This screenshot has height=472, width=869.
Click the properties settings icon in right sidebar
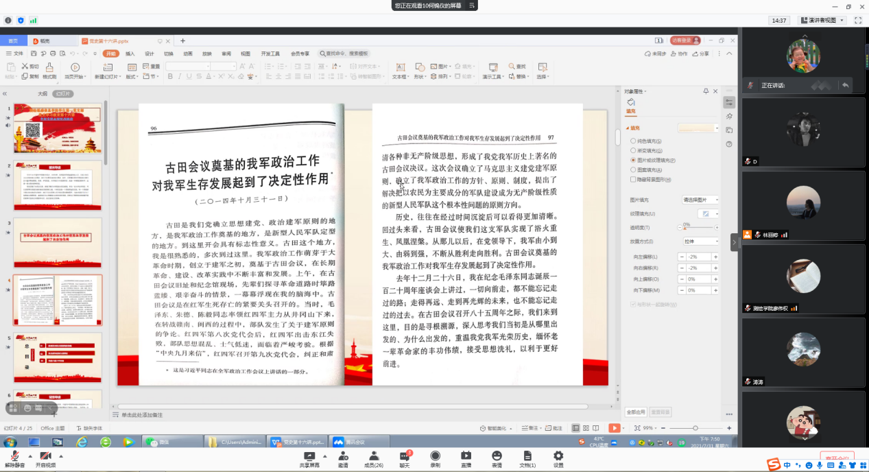[x=729, y=102]
